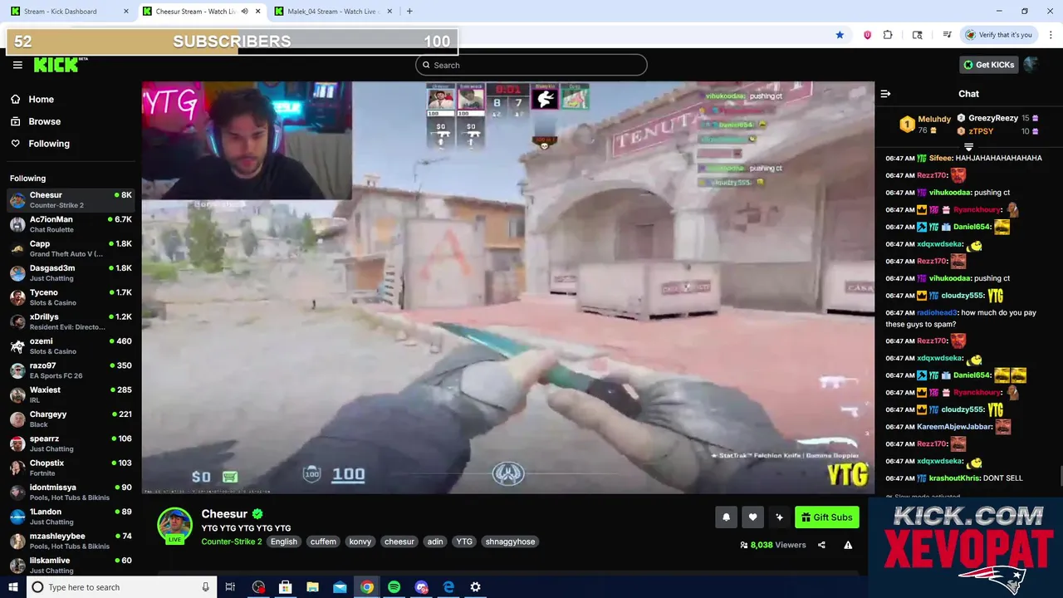Open Chrome three-dot menu
This screenshot has width=1063, height=598.
pos(1051,35)
